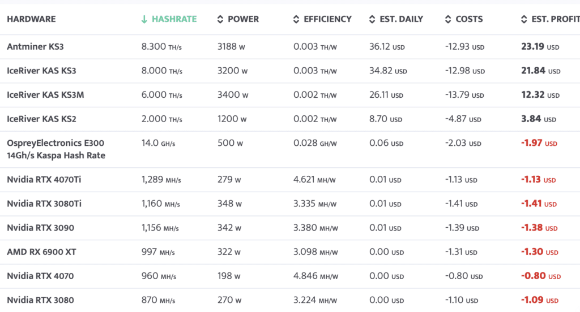Select the 1,156 MH/s hashrate value

(160, 227)
